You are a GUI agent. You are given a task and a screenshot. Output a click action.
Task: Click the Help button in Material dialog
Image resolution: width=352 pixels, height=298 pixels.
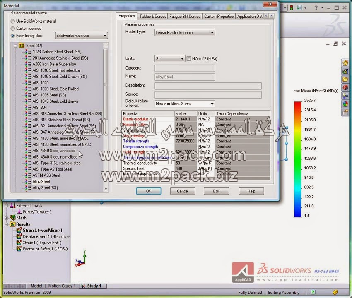pos(251,191)
